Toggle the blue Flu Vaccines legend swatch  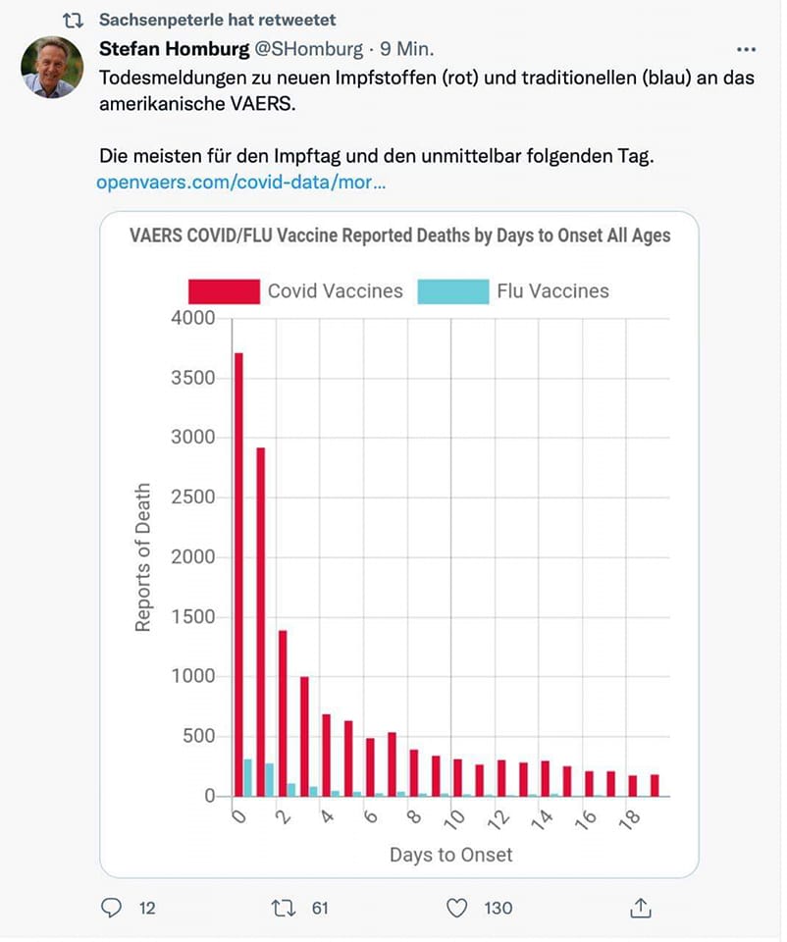tap(452, 290)
